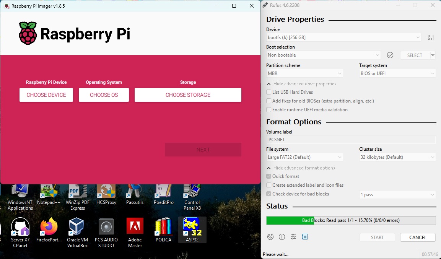Click CHOOSE DEVICE in Raspberry Pi Imager

coord(46,95)
